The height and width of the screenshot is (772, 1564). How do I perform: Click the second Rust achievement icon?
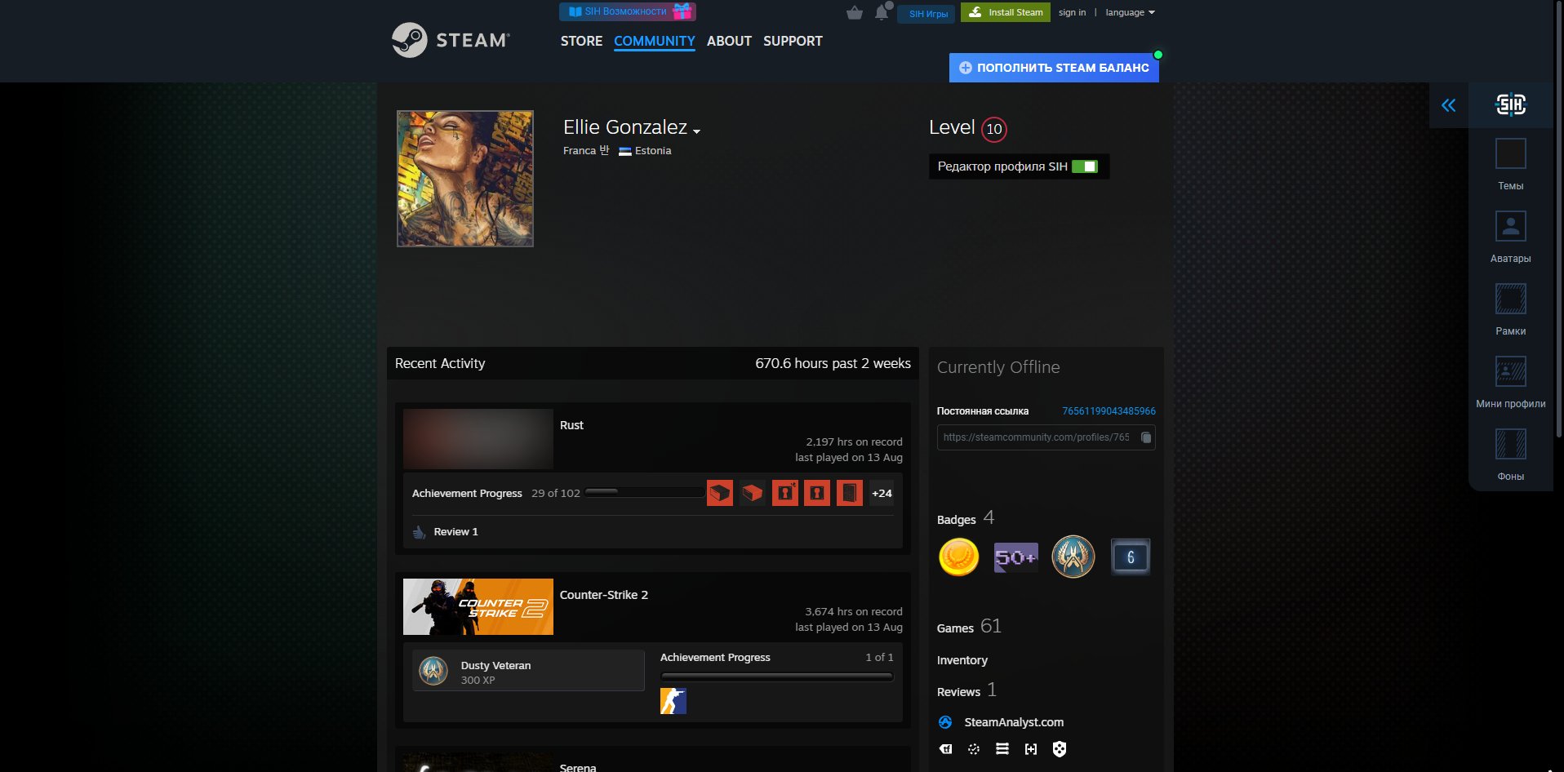pos(753,493)
